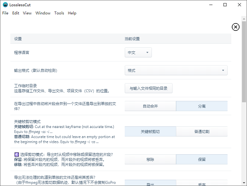Click the vertical scrollbar thumb
This screenshot has width=247, height=186.
[x=244, y=62]
